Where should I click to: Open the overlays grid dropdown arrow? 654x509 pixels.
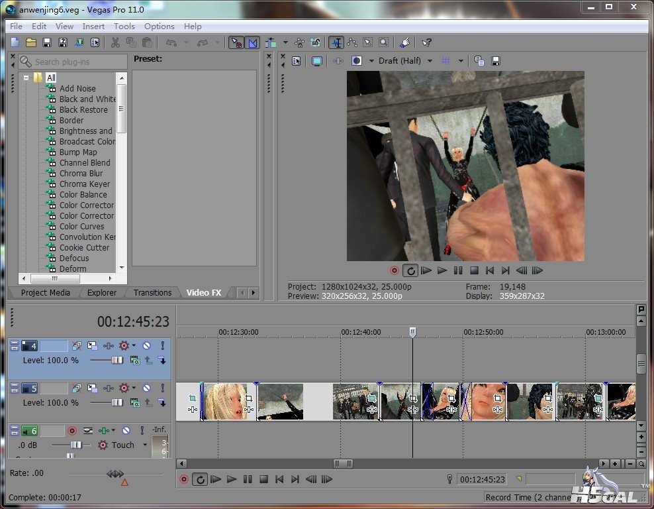[461, 61]
